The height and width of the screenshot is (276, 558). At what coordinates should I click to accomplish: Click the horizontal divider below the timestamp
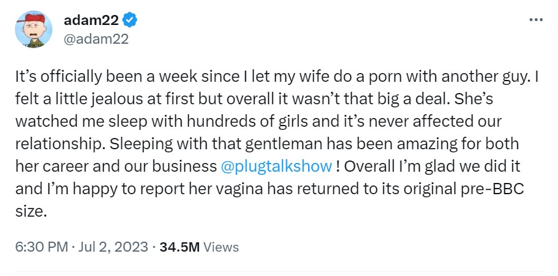[279, 272]
